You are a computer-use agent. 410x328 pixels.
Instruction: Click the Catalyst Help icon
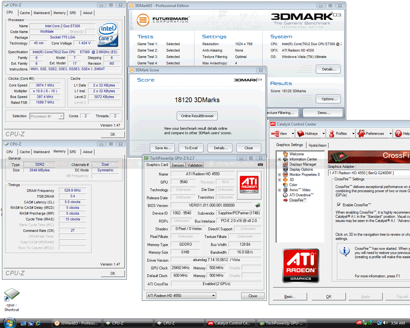tap(398, 134)
